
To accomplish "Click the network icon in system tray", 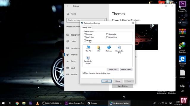I will [x=163, y=103].
